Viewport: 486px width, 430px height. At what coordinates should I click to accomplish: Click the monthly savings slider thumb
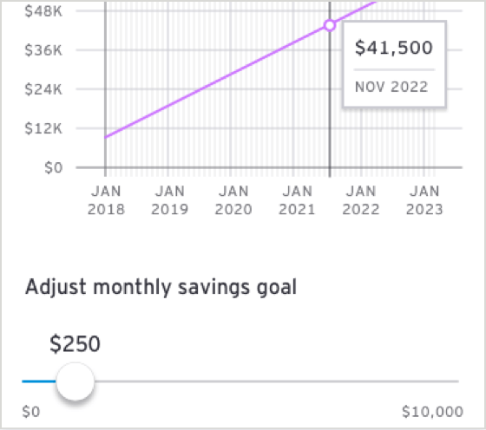(x=75, y=381)
